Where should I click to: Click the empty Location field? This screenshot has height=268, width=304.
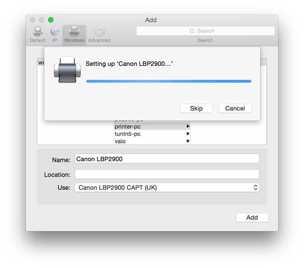167,174
